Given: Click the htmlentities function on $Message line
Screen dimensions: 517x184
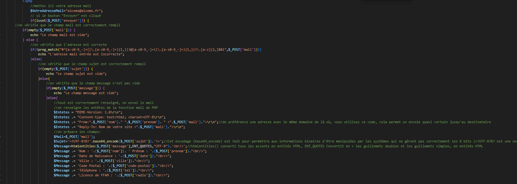Looking at the screenshot, I should click(83, 146).
